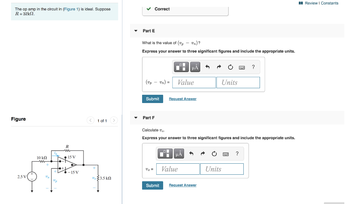
Task: Open the μÅ units symbol menu in Part E
Action: (194, 67)
